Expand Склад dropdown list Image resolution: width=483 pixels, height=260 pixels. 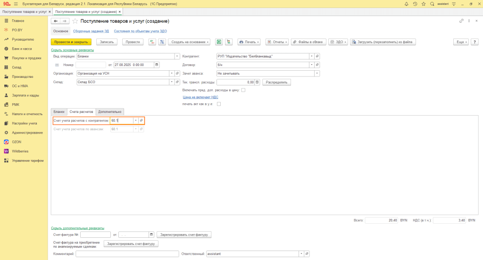coord(172,82)
